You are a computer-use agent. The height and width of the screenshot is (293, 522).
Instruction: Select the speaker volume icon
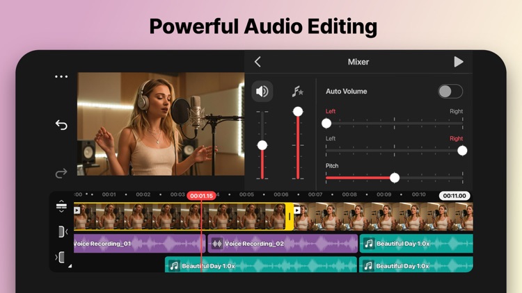click(x=262, y=92)
